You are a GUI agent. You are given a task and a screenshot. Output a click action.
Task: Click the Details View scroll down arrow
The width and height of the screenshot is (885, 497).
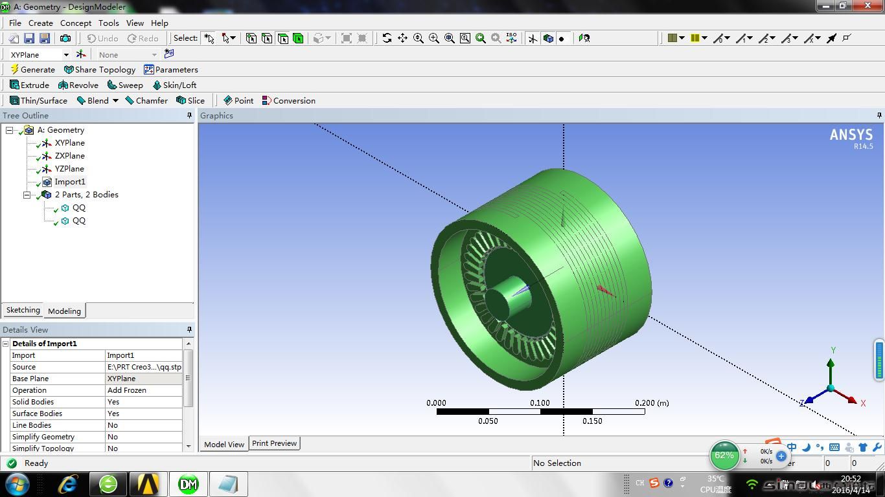(x=189, y=446)
